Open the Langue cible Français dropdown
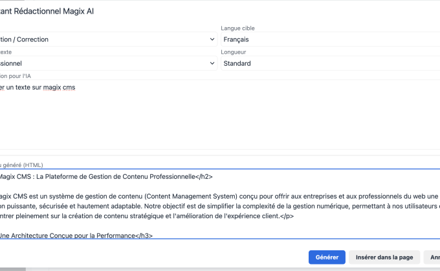Screen dimensions: 440x271 pos(330,39)
